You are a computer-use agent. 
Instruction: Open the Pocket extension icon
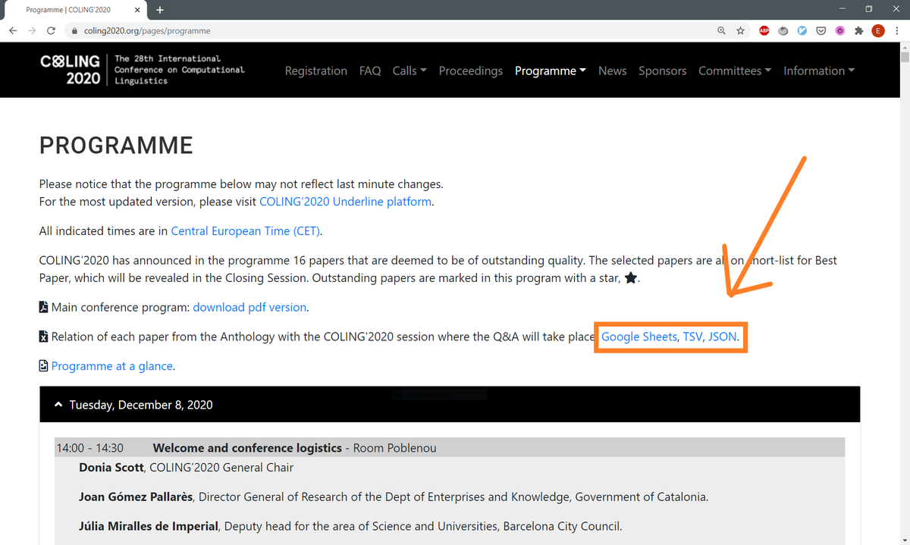[x=821, y=31]
